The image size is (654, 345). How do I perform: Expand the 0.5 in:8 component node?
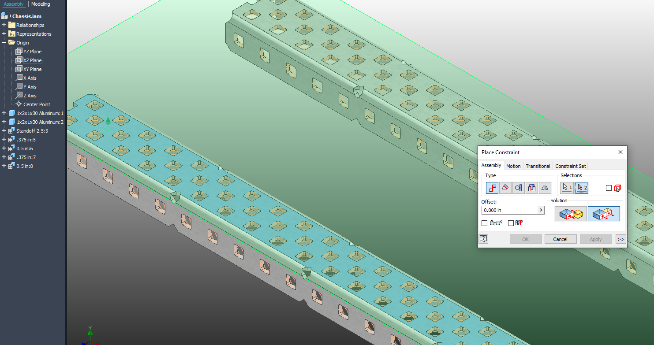tap(4, 166)
